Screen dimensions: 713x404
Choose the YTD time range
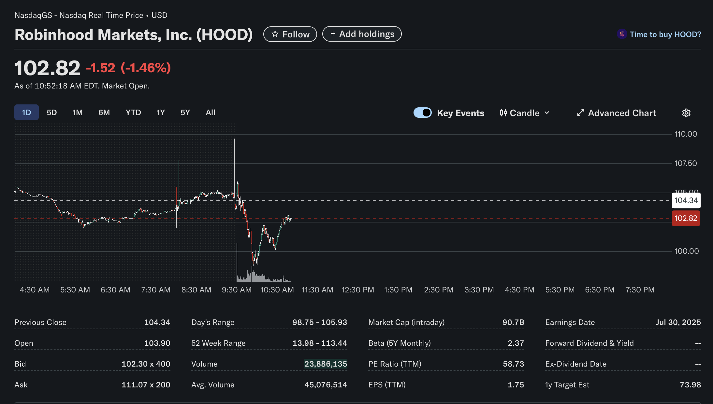[133, 113]
